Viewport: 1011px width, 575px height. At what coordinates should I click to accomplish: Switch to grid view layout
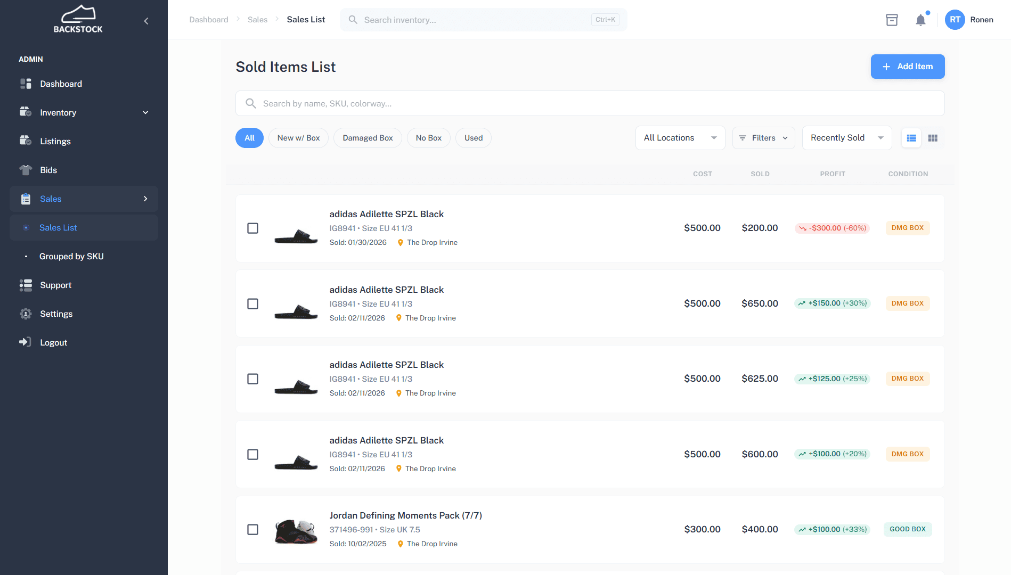(933, 138)
